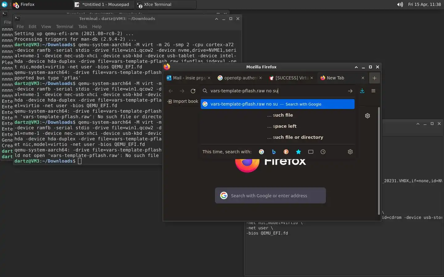Select Search with Google suggestion row

[x=277, y=104]
